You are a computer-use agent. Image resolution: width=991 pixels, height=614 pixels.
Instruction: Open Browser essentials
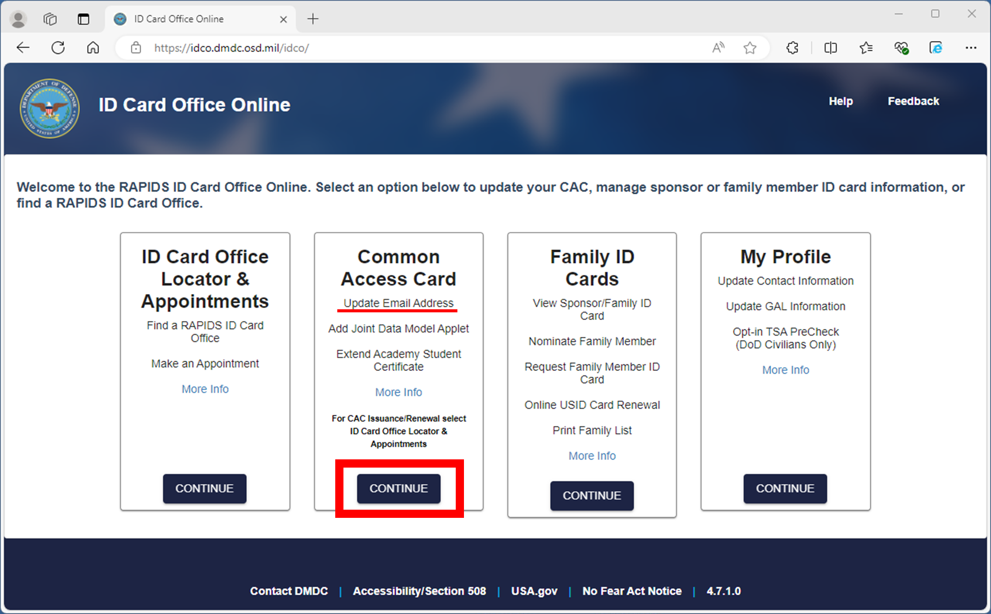tap(900, 47)
